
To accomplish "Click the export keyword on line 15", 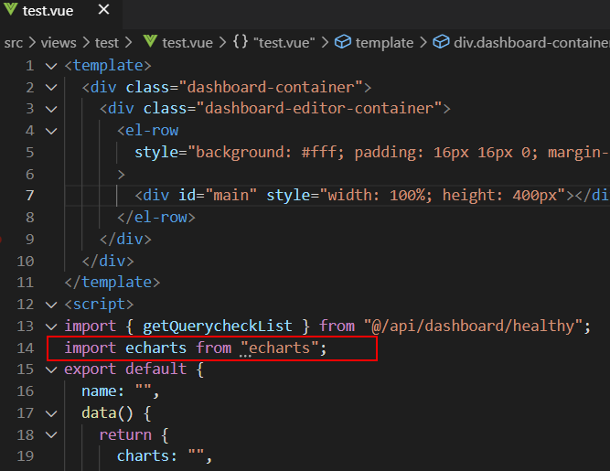I will click(x=91, y=369).
